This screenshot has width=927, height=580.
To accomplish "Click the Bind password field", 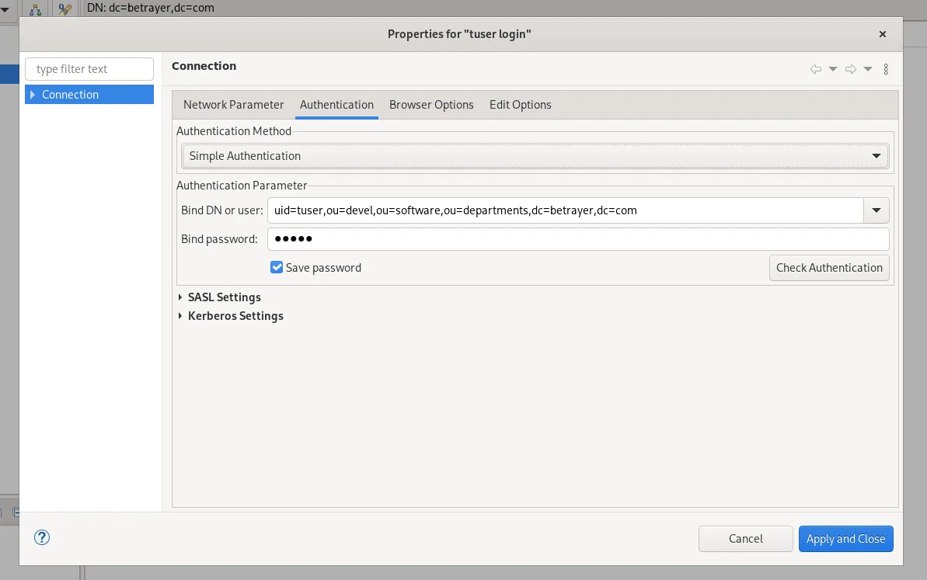I will point(577,239).
